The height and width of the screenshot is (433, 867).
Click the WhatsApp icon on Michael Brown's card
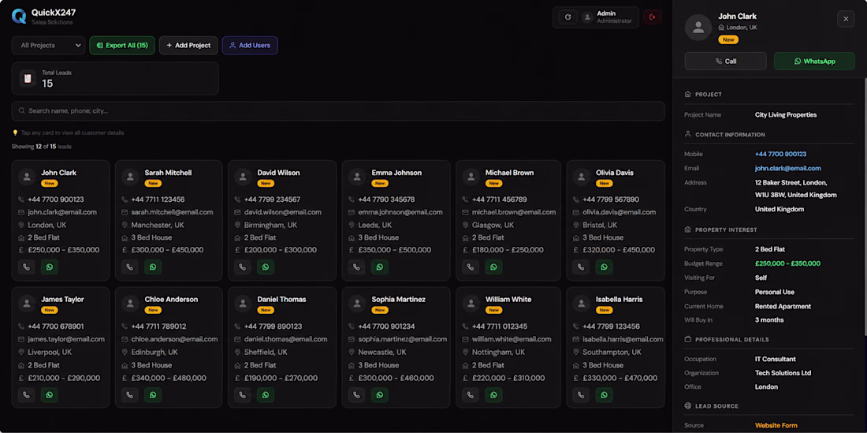(x=493, y=267)
